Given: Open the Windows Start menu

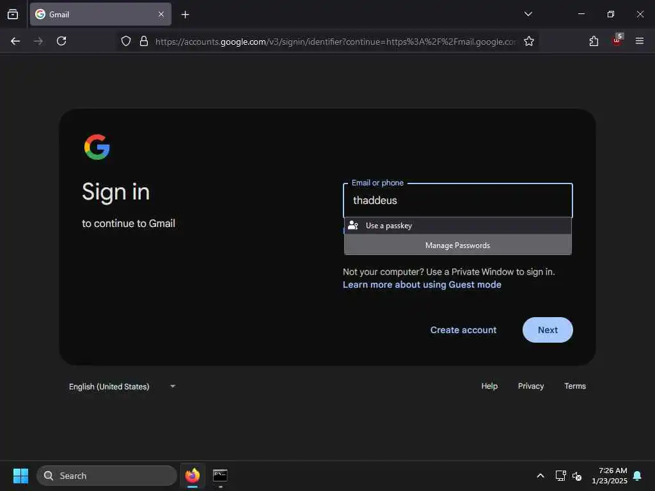Looking at the screenshot, I should 20,476.
